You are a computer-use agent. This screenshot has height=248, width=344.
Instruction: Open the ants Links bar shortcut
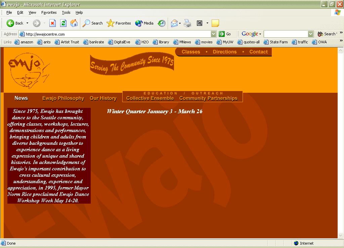point(44,42)
